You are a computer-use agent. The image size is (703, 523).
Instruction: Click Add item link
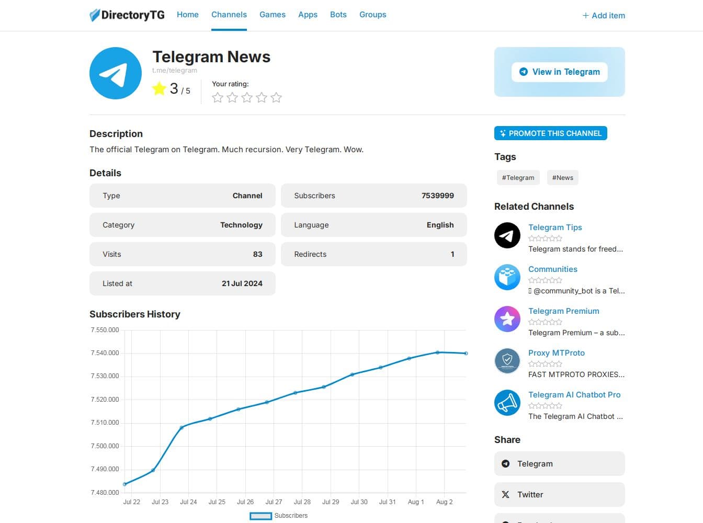click(604, 16)
